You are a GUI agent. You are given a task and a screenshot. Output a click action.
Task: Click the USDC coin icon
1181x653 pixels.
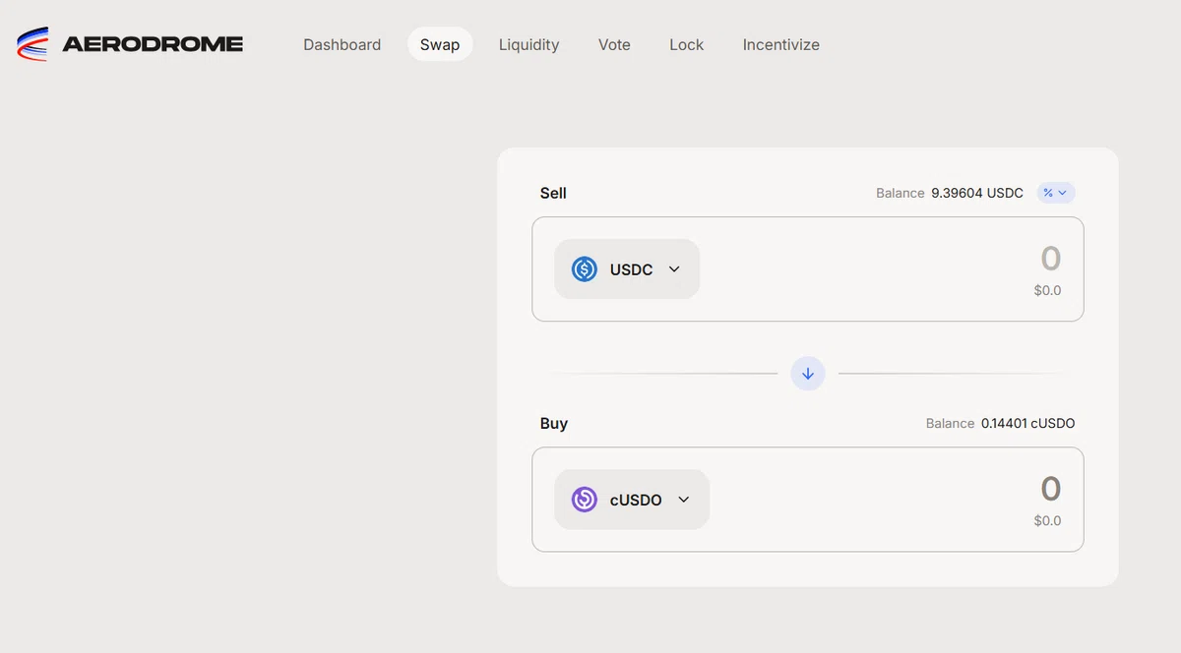pyautogui.click(x=585, y=269)
